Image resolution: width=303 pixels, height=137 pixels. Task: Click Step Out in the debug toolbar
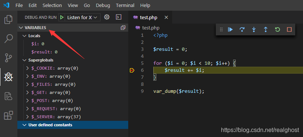266,29
